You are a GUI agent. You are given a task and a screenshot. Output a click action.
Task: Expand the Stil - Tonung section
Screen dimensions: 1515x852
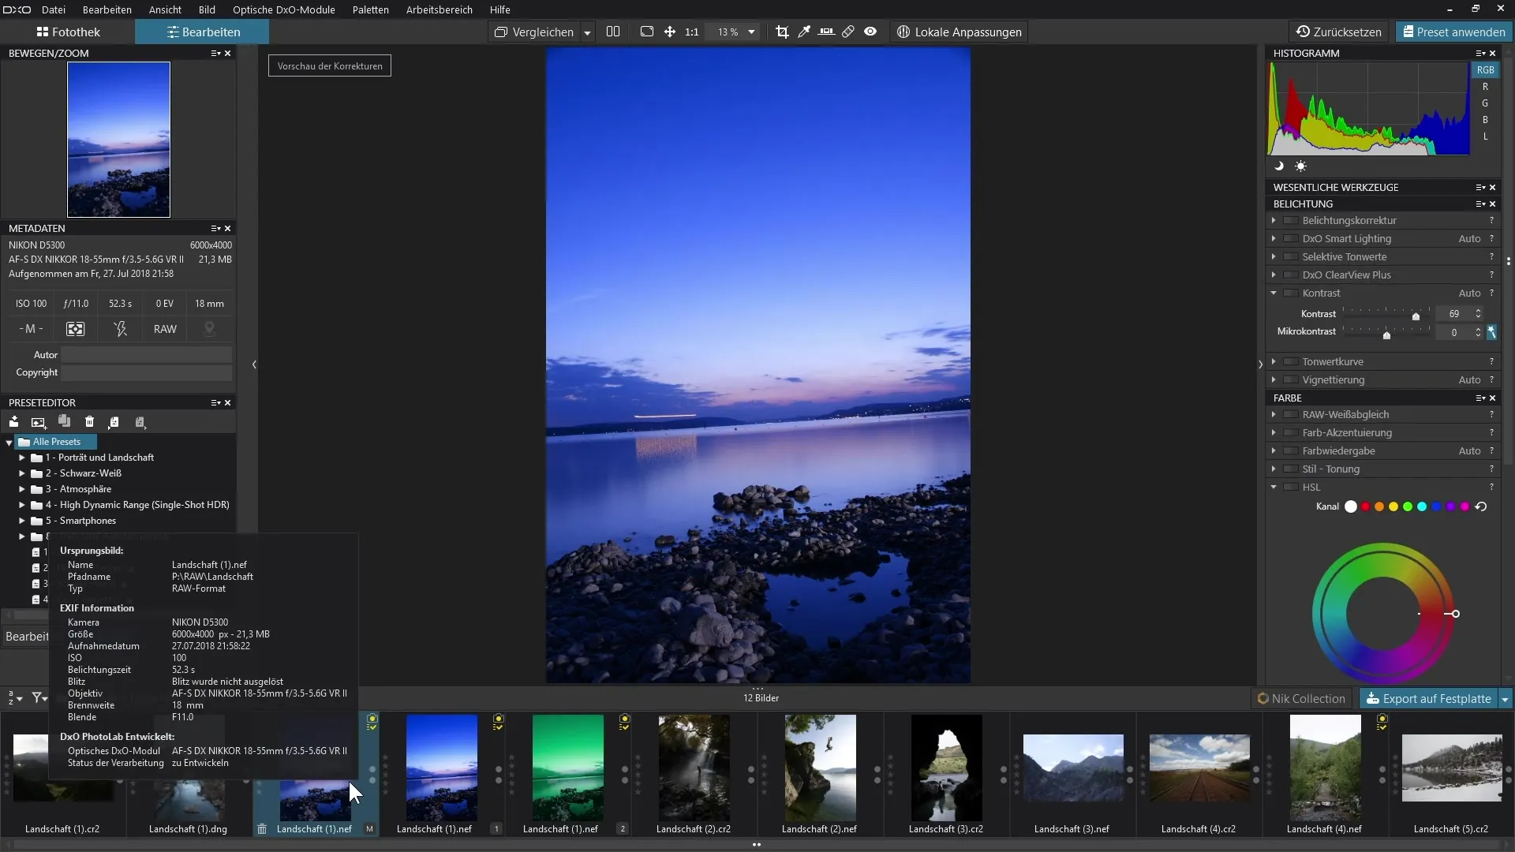1274,469
